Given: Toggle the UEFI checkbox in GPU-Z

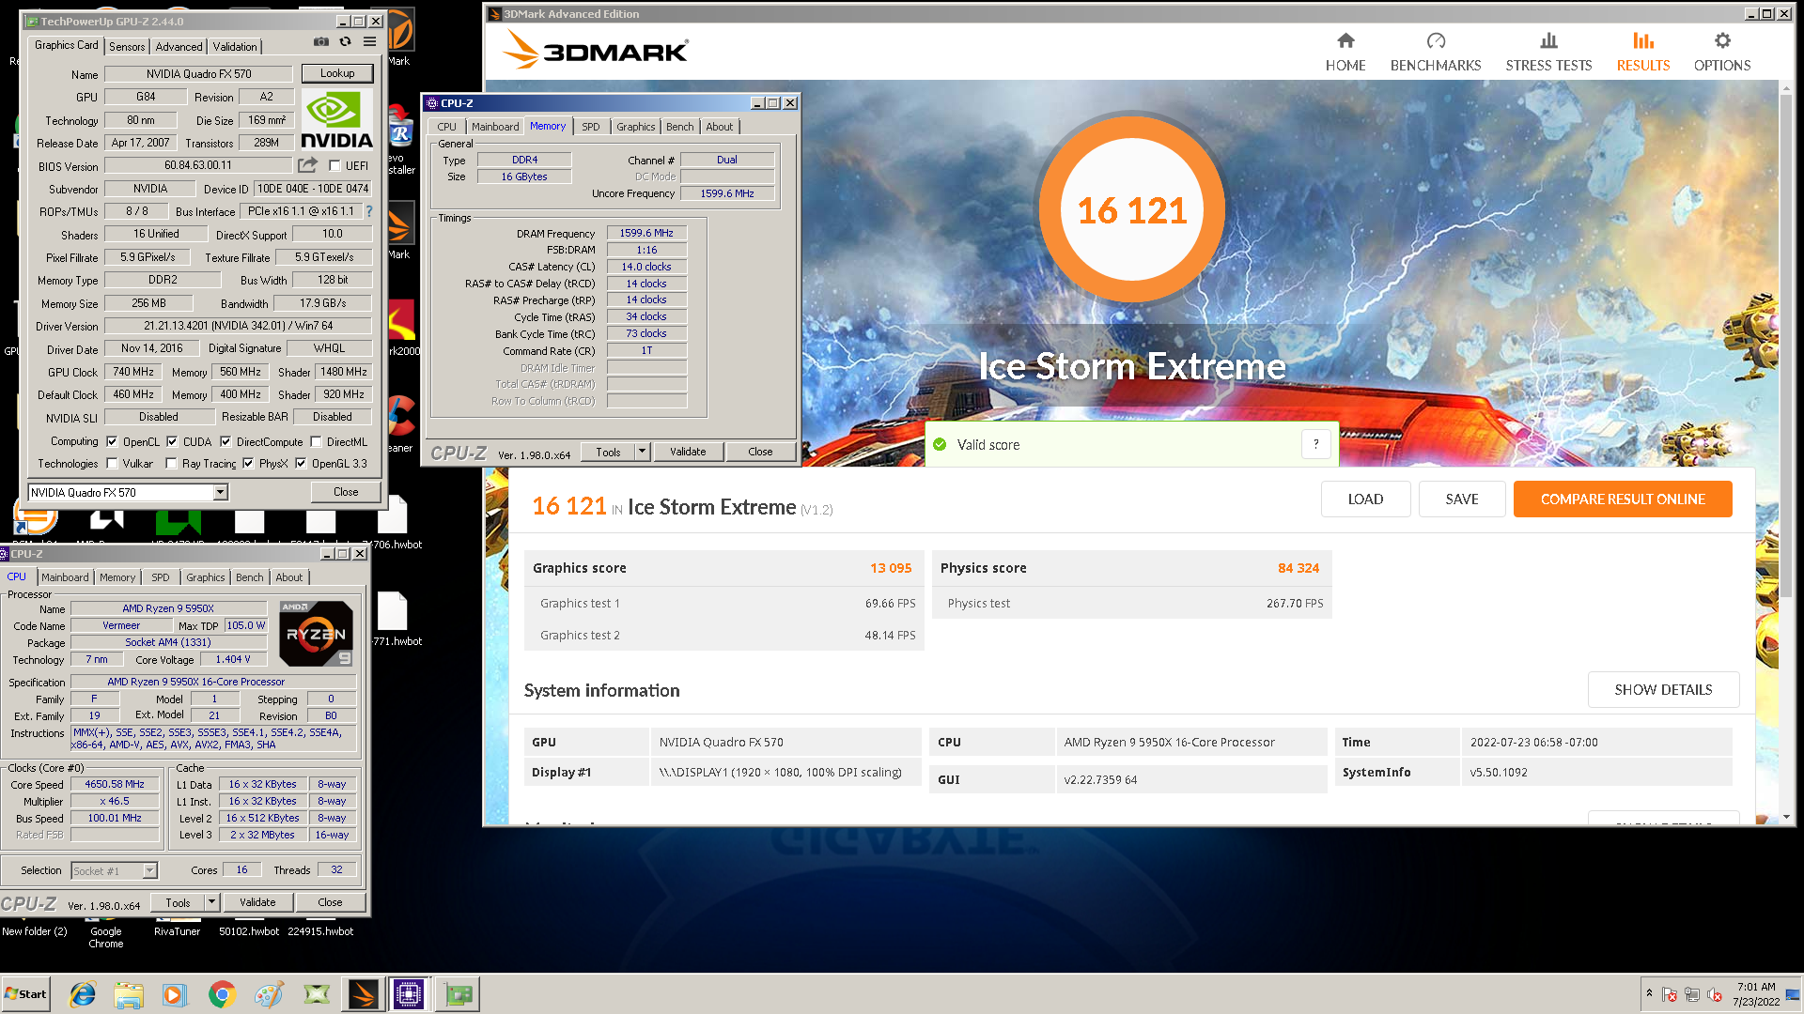Looking at the screenshot, I should 334,166.
